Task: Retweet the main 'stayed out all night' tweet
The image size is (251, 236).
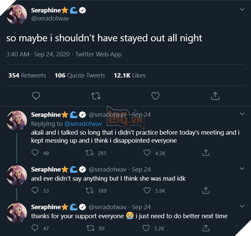Action: 96,96
